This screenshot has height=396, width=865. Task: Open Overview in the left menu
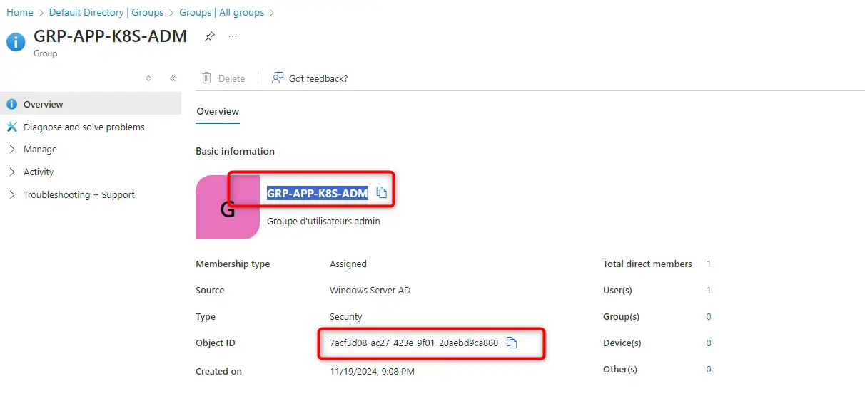click(91, 104)
